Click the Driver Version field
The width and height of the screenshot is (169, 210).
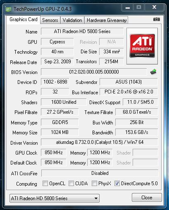[x=100, y=142]
